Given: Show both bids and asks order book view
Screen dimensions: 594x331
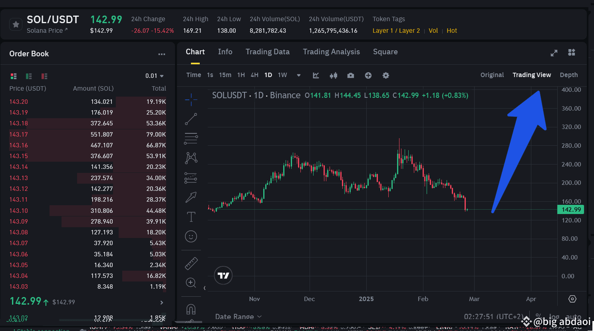Looking at the screenshot, I should (14, 76).
